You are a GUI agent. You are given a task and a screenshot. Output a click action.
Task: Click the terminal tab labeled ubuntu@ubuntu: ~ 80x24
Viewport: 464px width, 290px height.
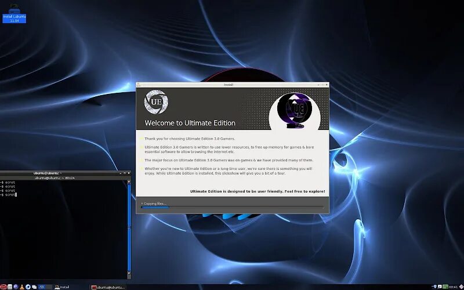click(x=55, y=178)
